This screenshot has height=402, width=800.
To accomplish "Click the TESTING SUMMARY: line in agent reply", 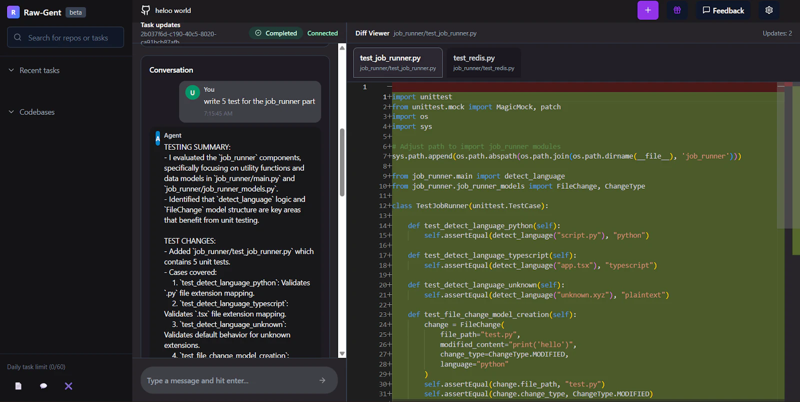I will click(x=197, y=147).
